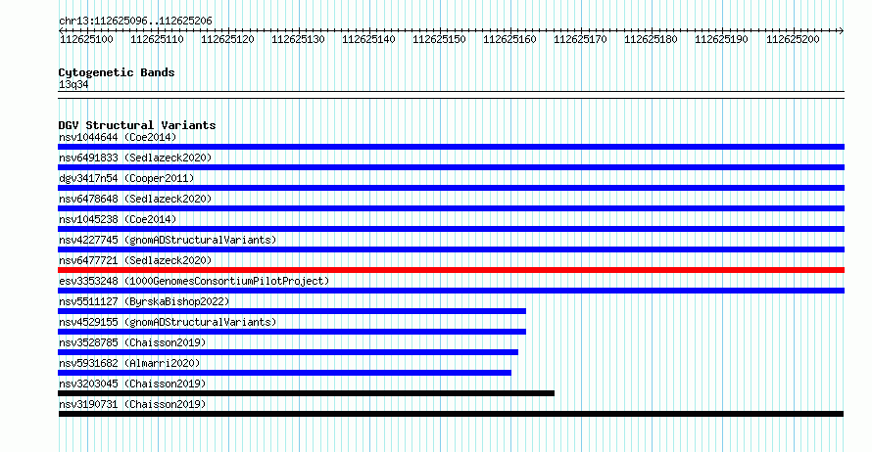
Task: Select the blue bar under nsv5931682
Action: click(x=284, y=373)
